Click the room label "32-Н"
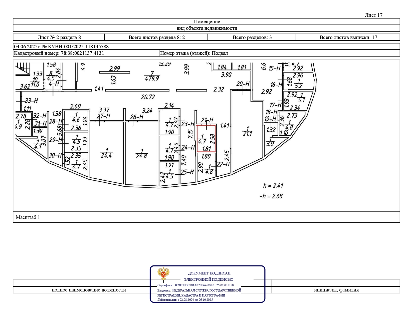 pyautogui.click(x=40, y=116)
